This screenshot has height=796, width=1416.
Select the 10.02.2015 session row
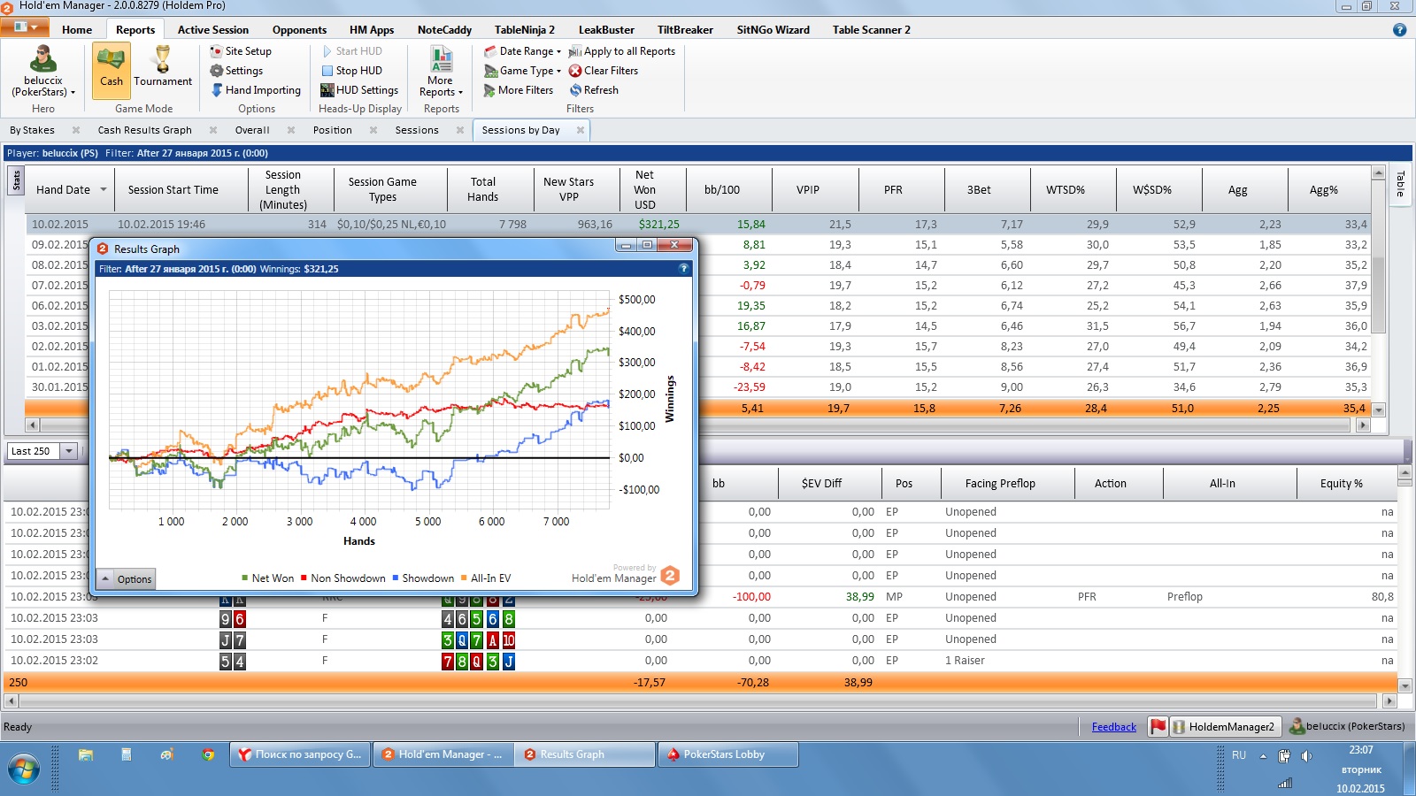tap(698, 225)
